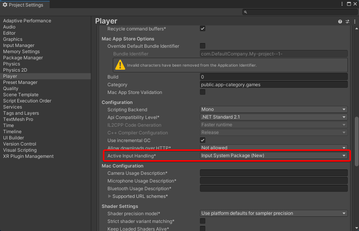Expand Supported URL schemes foldout

click(109, 196)
